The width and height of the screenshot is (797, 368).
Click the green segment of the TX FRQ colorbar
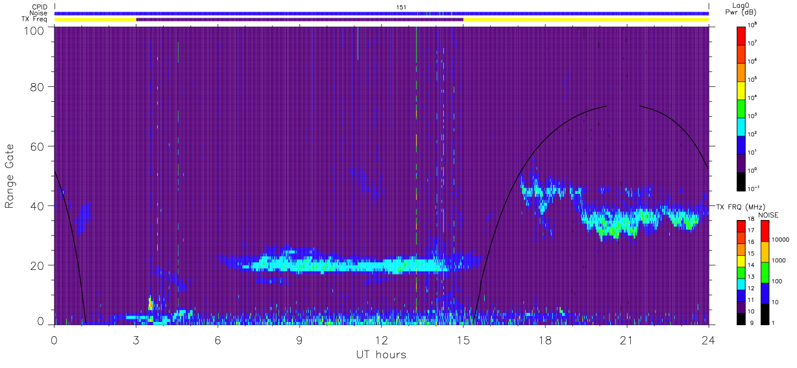(742, 271)
